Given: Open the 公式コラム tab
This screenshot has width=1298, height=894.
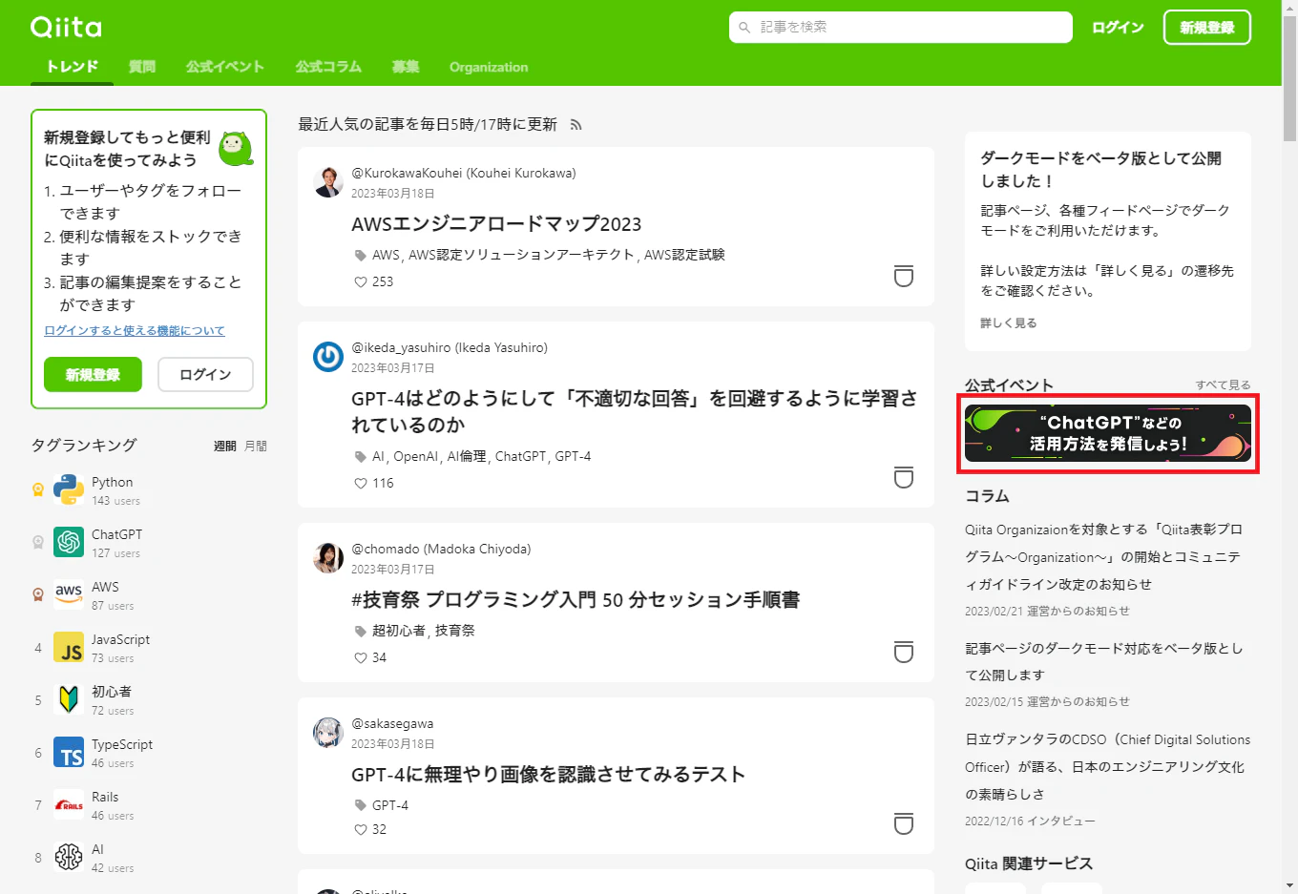Looking at the screenshot, I should (x=328, y=67).
